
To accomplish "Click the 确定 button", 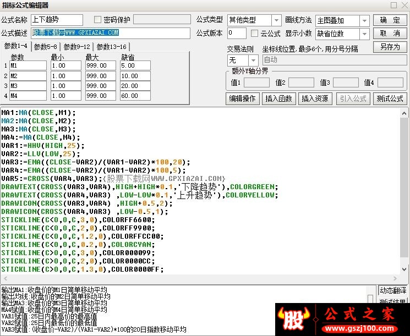I will coord(390,20).
